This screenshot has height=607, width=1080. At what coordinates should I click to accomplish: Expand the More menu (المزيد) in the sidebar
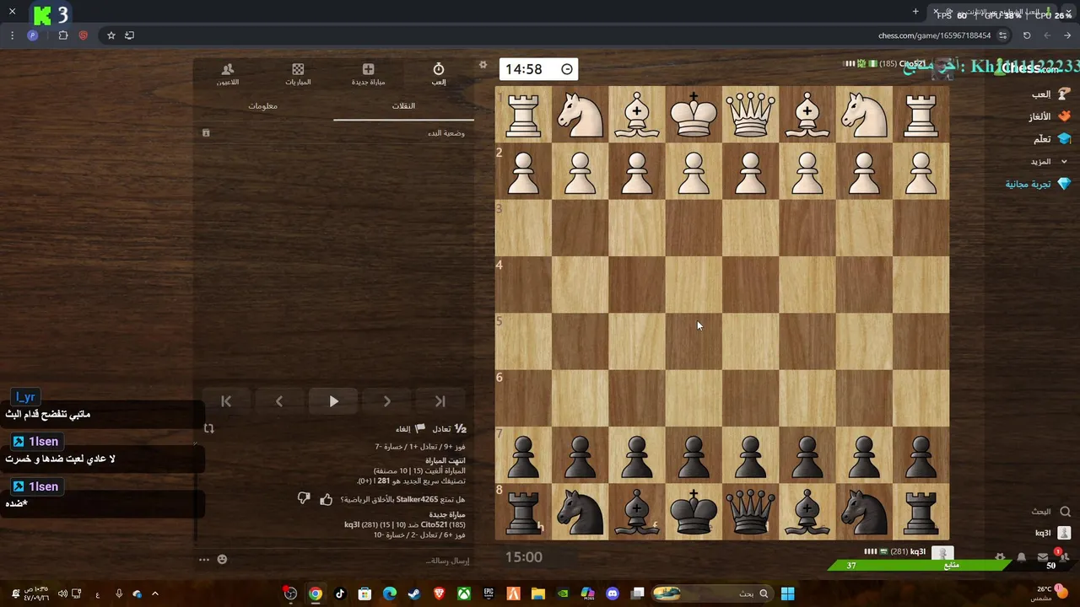coord(1048,161)
